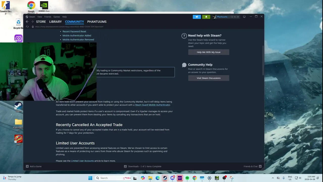Open notifications via green bell button

(206, 17)
